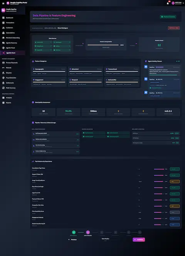Click the Transactions sidebar icon

3,23
